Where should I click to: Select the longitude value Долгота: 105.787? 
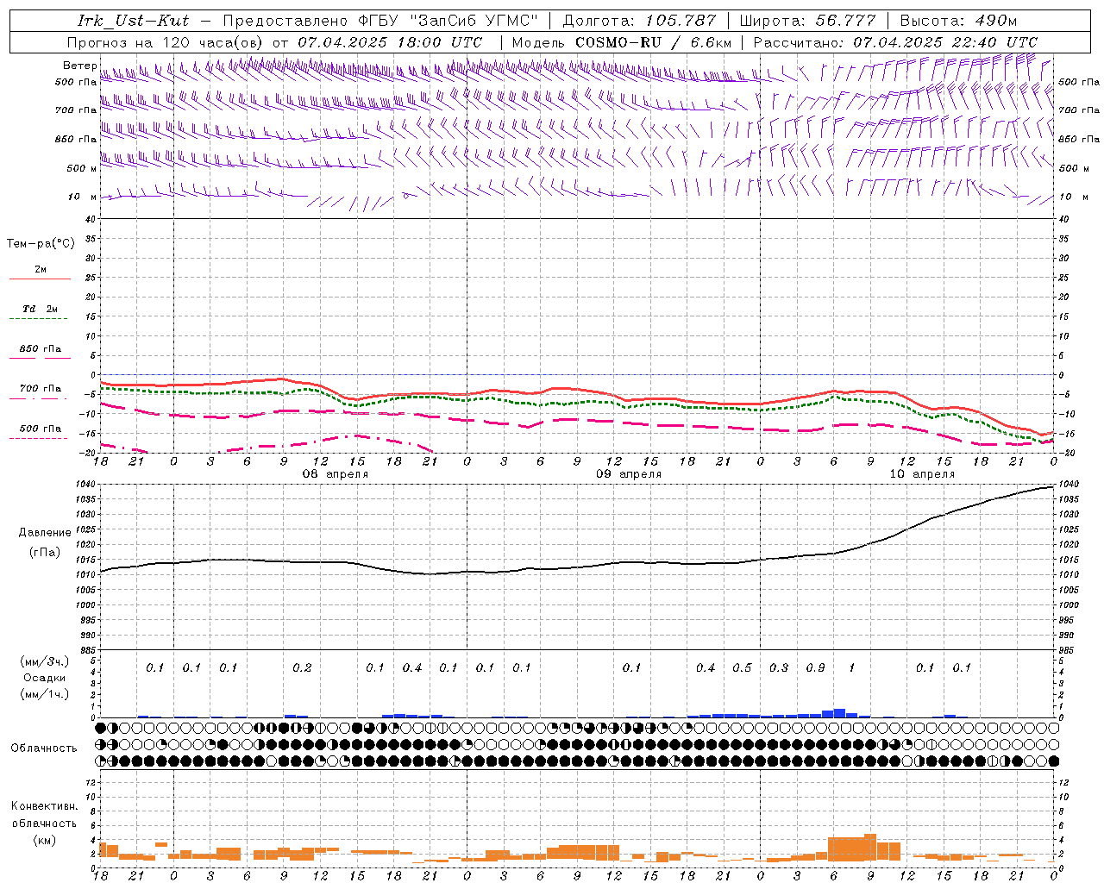639,21
